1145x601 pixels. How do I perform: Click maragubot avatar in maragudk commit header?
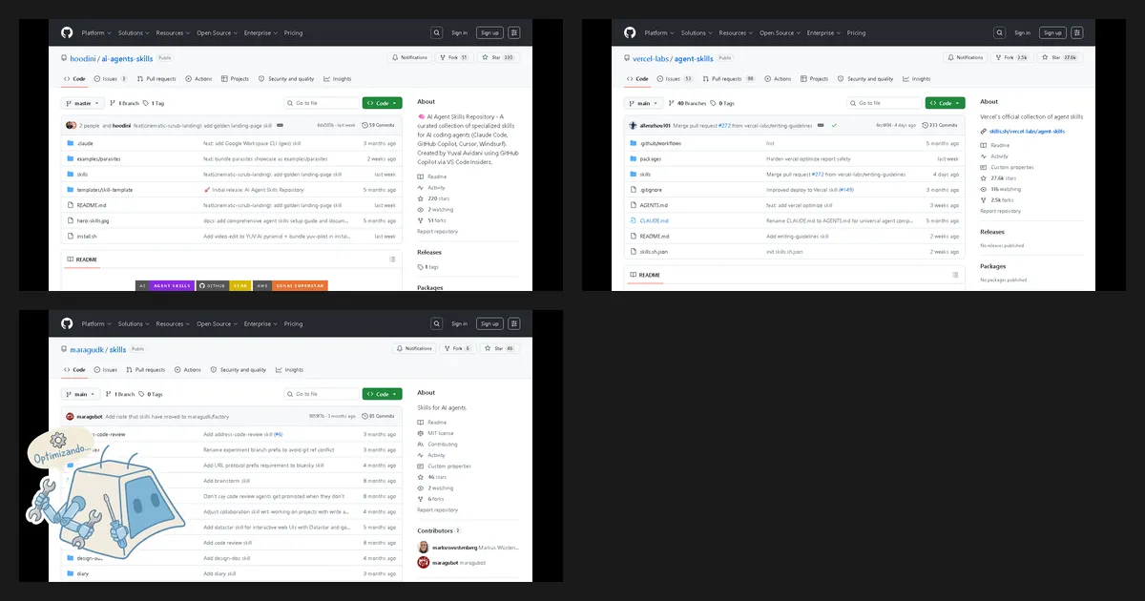click(70, 416)
